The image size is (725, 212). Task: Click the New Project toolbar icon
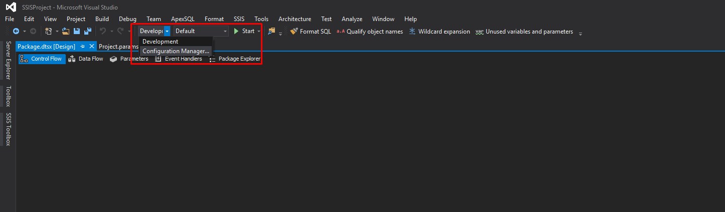point(49,31)
